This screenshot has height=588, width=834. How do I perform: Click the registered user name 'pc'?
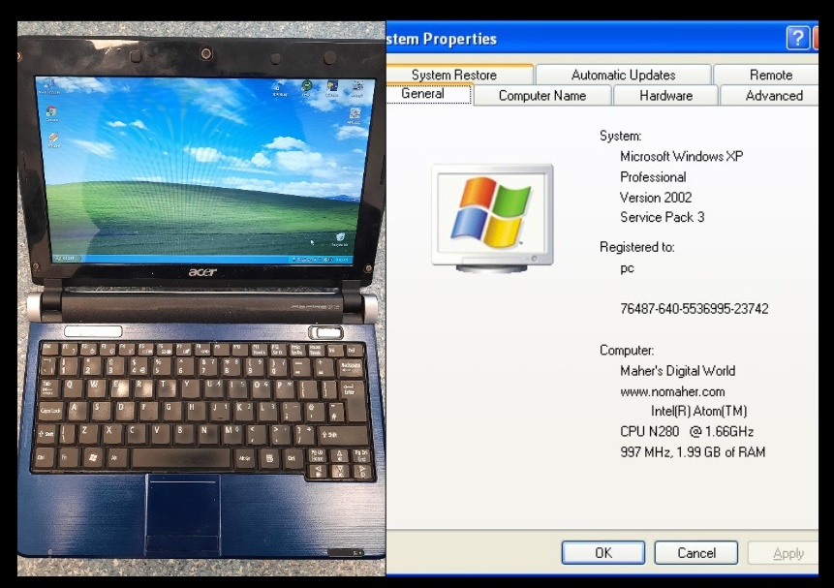pos(627,268)
